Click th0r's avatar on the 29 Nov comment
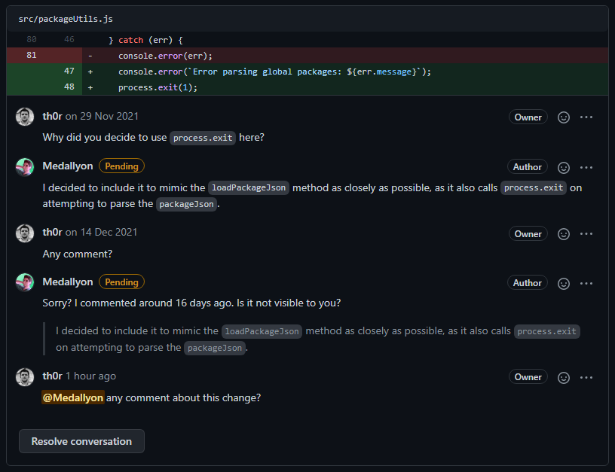This screenshot has height=472, width=615. coord(25,117)
